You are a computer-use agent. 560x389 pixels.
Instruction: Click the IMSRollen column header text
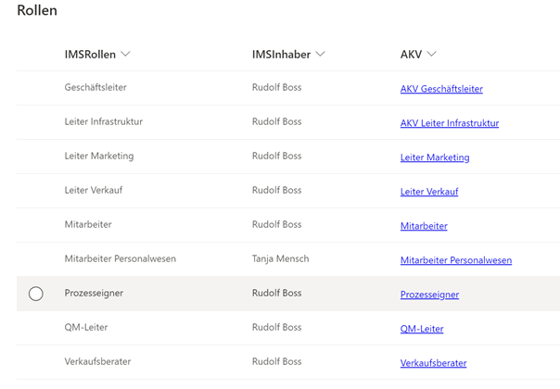click(90, 55)
